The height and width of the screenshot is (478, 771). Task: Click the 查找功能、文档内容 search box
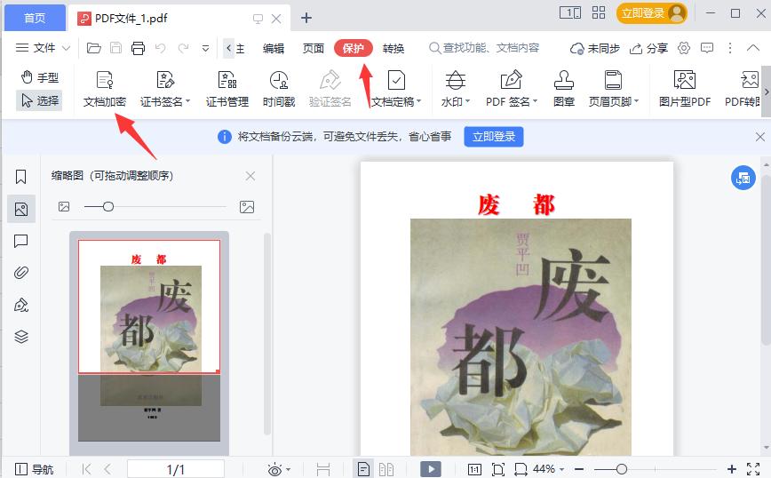[484, 48]
